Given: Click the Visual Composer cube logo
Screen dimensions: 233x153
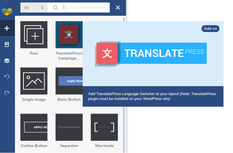Looking at the screenshot, I should click(x=7, y=11).
